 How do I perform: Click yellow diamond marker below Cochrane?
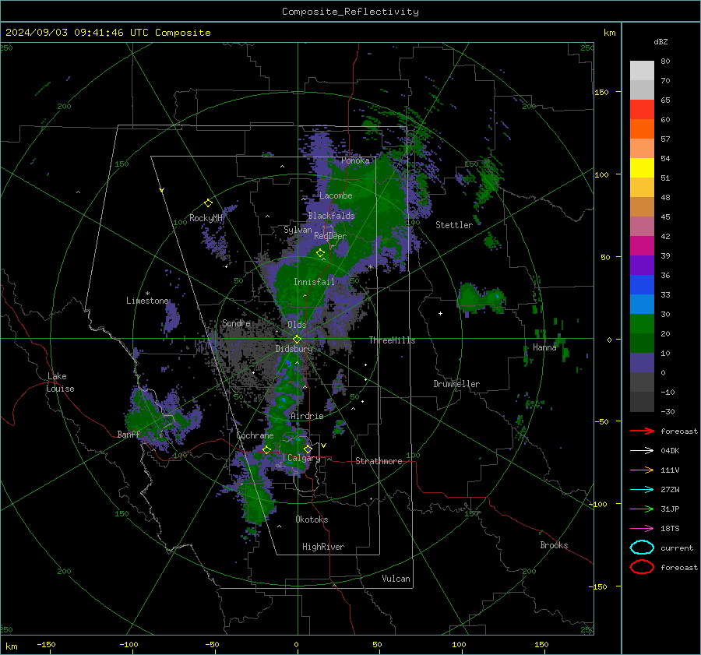coord(266,449)
